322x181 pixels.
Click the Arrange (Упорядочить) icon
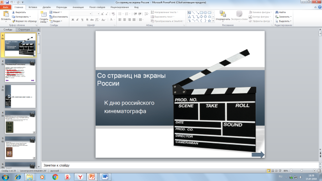(x=222, y=14)
